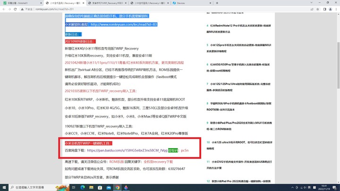
Task: Expand the tab search dropdown
Action: [x=311, y=3]
